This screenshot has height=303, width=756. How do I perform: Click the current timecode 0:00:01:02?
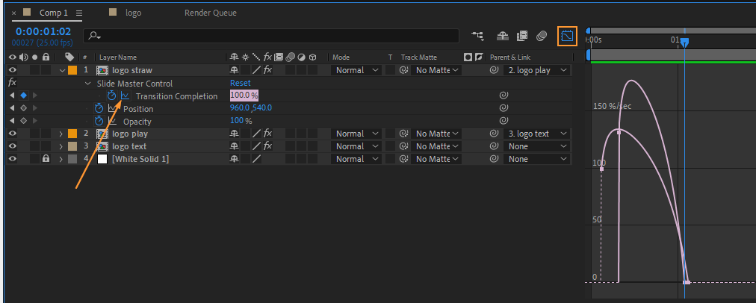43,31
